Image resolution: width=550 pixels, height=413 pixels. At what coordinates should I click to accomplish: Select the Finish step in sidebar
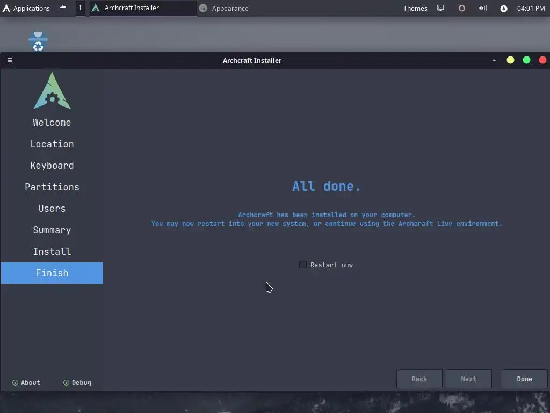[52, 273]
